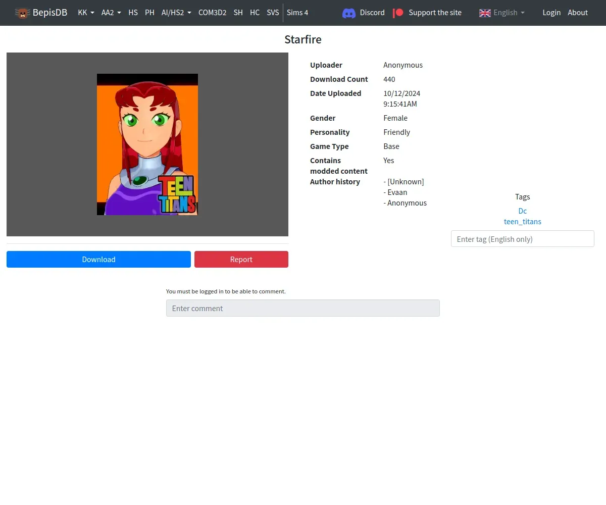Open the Sims 4 section
The width and height of the screenshot is (606, 505).
pyautogui.click(x=297, y=13)
